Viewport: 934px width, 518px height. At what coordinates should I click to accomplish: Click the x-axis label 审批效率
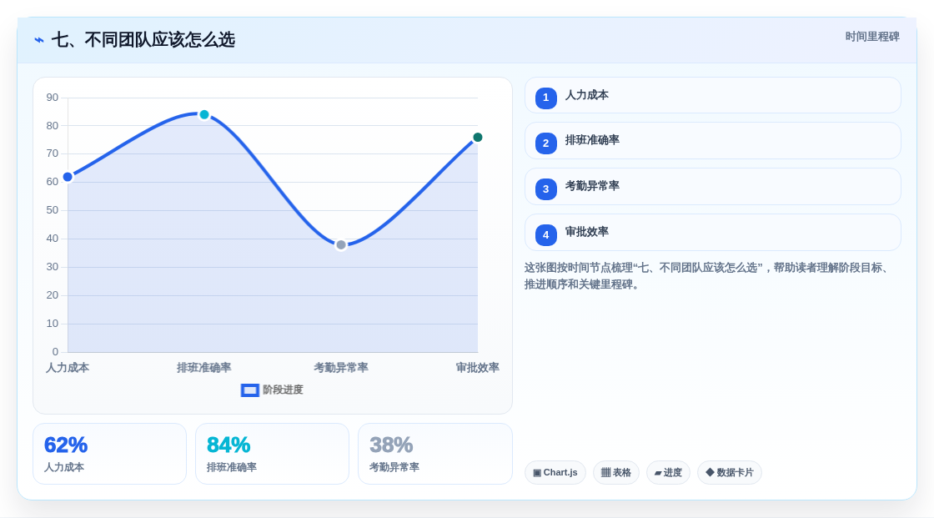477,368
